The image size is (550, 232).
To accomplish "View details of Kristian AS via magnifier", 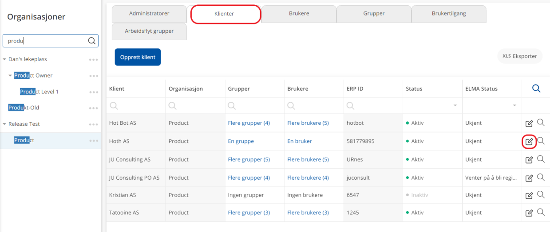I will point(541,194).
